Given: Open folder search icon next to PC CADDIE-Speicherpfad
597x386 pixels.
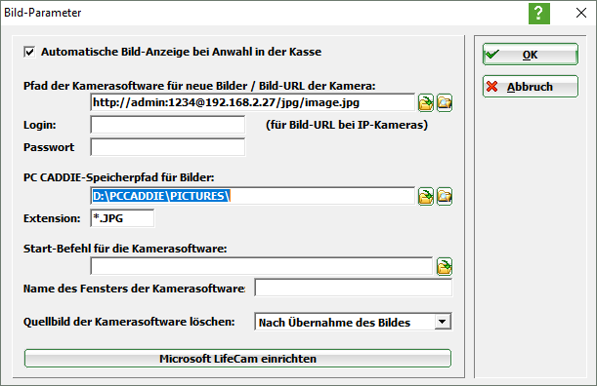Looking at the screenshot, I should [445, 197].
